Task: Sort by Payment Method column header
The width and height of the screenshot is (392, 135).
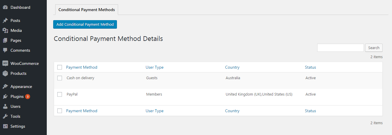Action: [82, 67]
